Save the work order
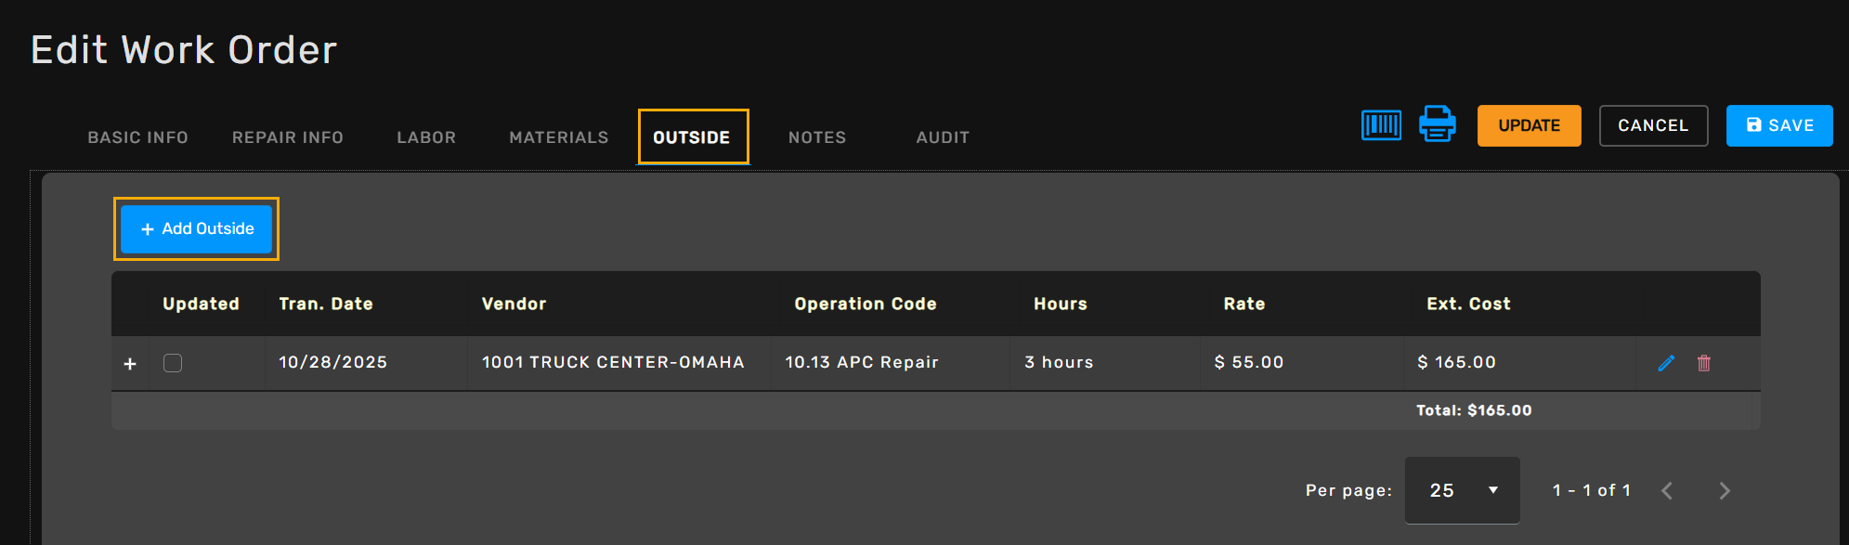The width and height of the screenshot is (1849, 545). [1779, 125]
